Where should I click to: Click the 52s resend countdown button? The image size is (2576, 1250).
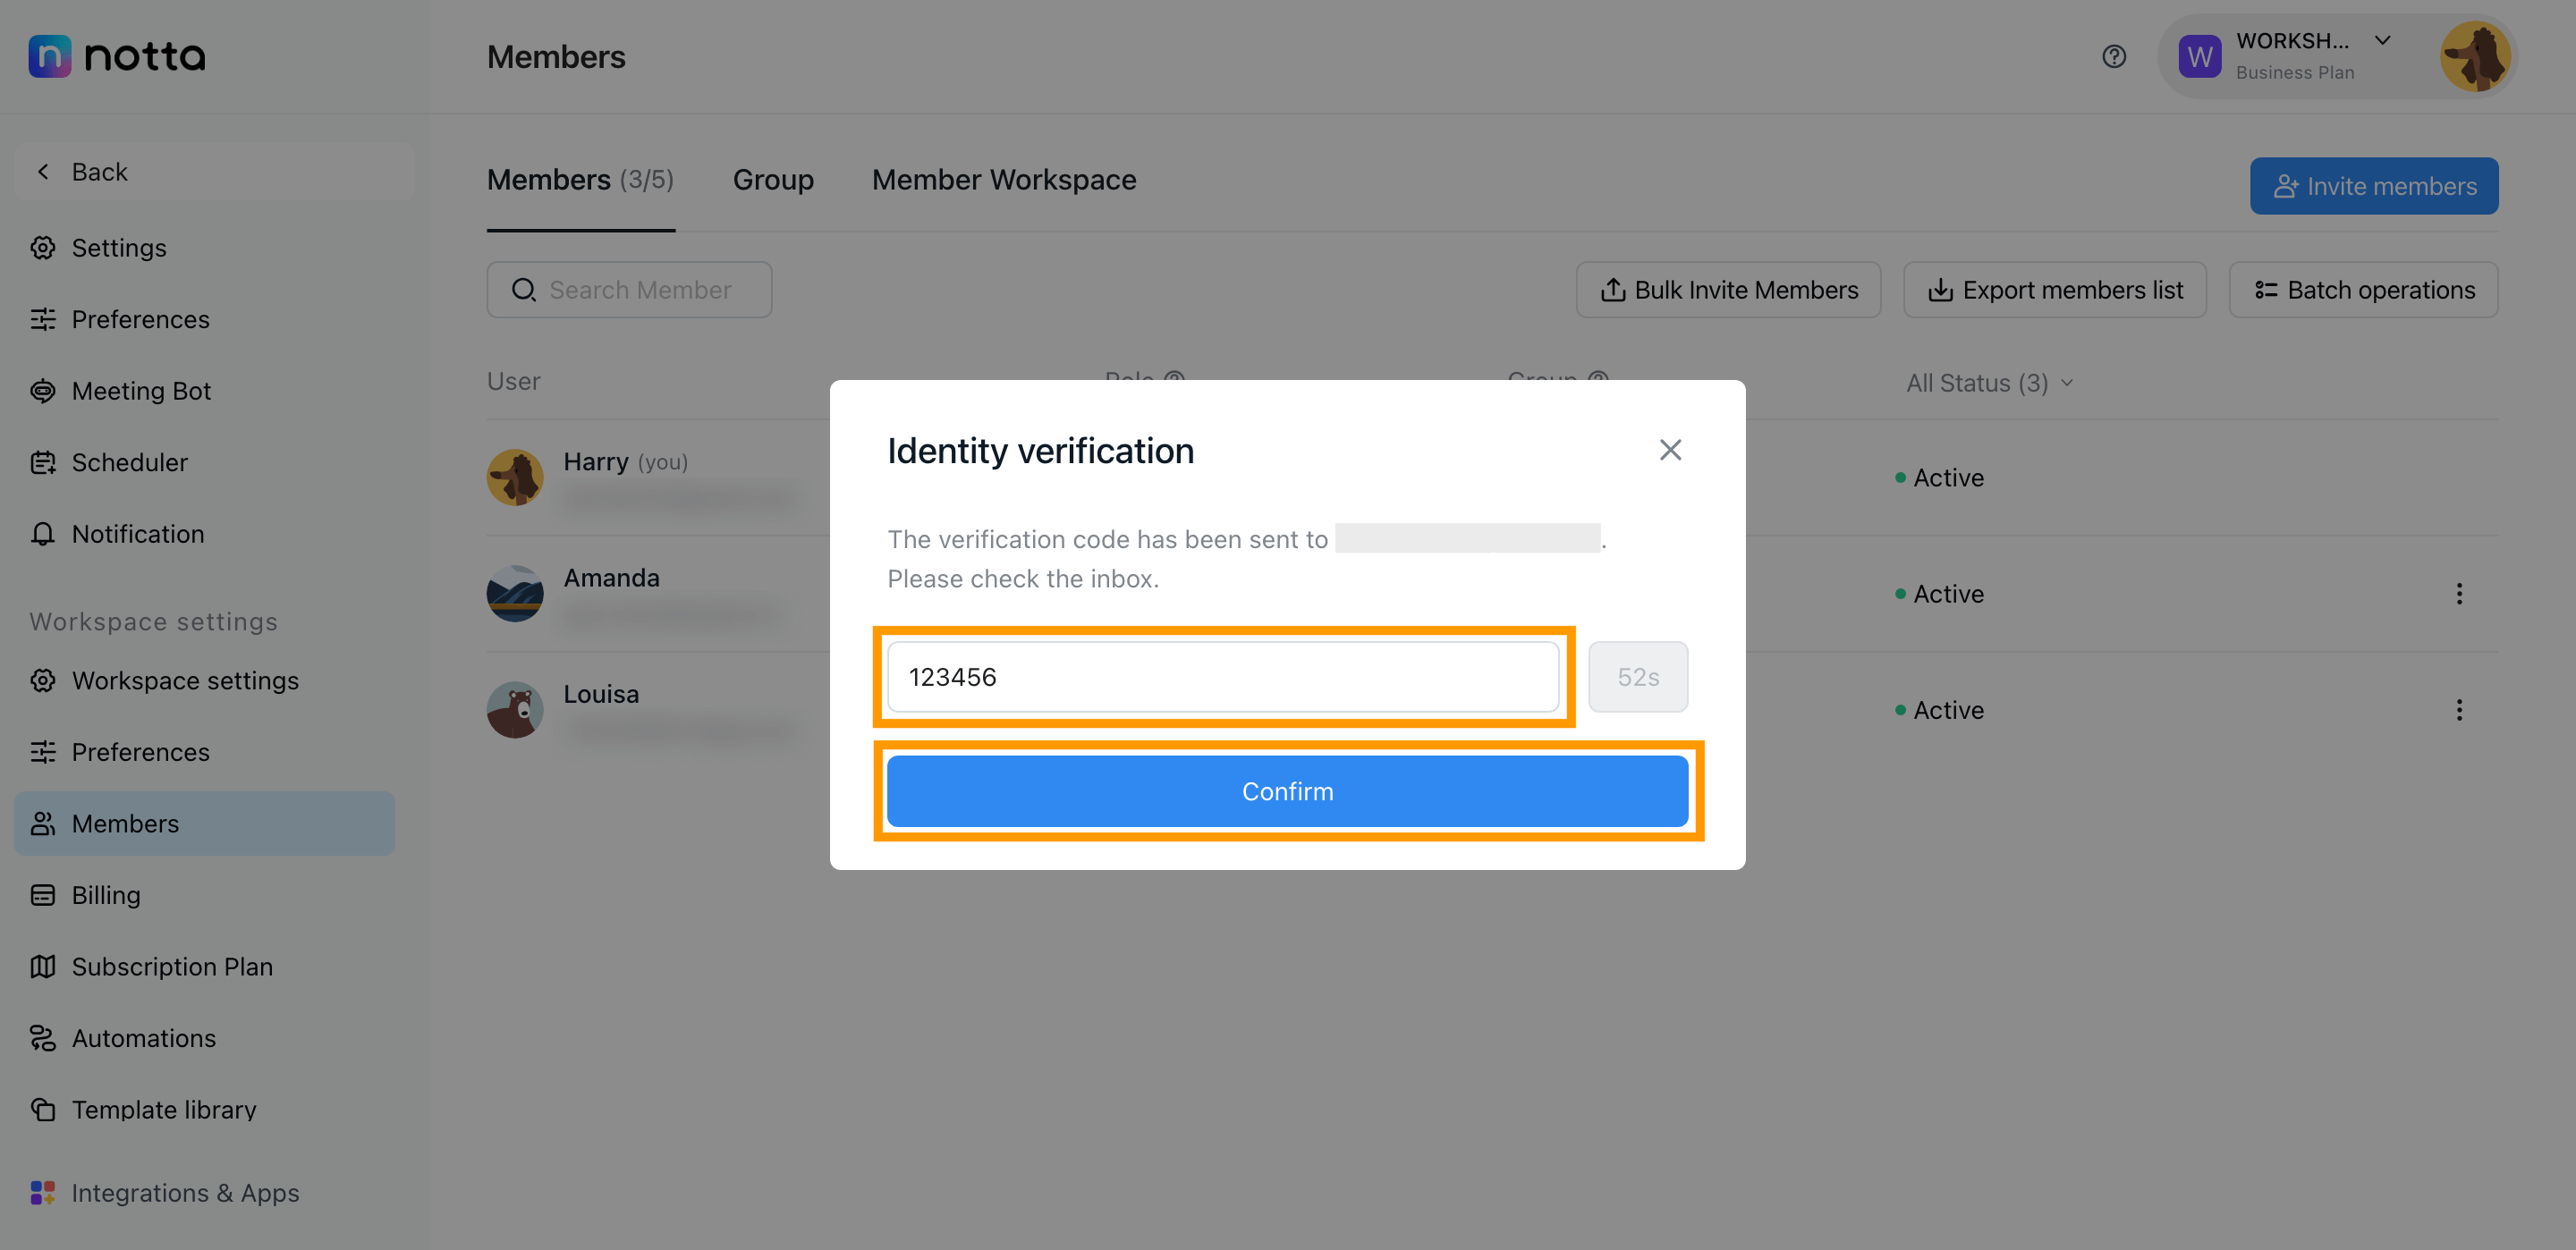point(1638,677)
